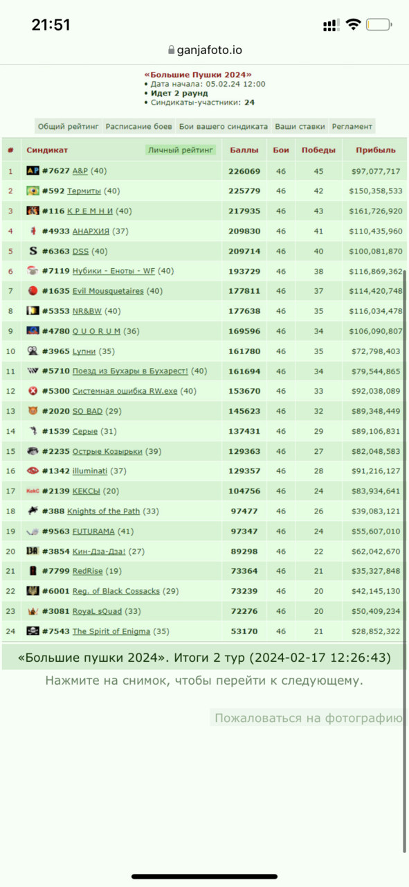Click the Системная ошибка RW.exe error icon
Screen dimensions: 409x887
pos(33,391)
